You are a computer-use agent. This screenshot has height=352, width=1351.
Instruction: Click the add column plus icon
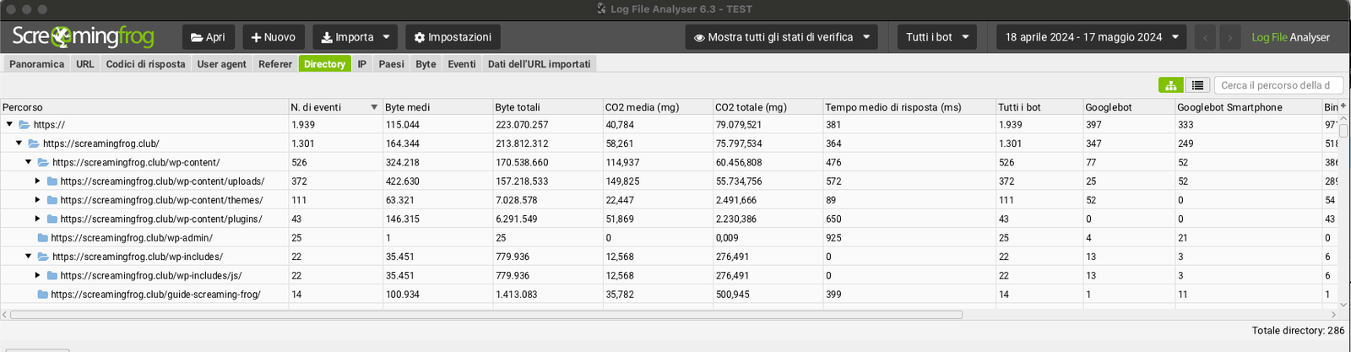1343,106
